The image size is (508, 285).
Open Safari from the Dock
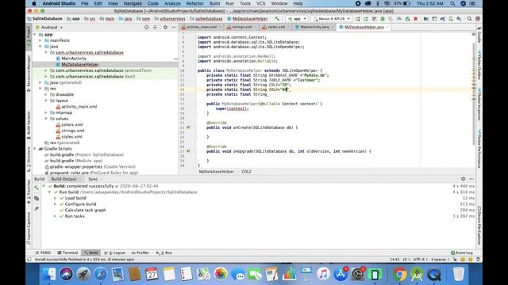pos(101,275)
